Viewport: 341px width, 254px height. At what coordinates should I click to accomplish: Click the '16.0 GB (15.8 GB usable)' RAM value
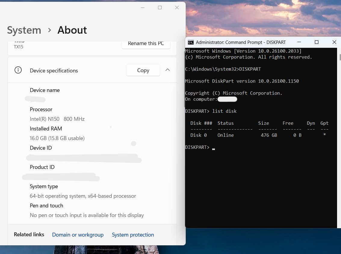coord(57,138)
